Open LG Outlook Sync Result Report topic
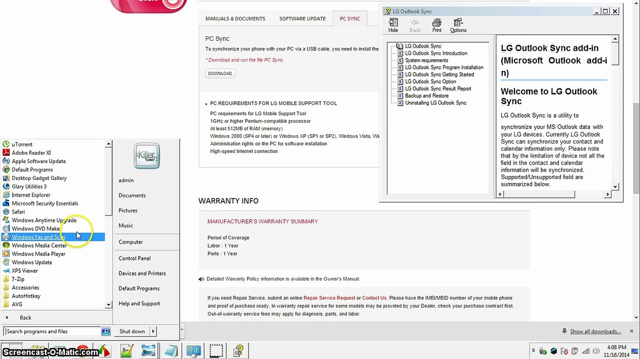This screenshot has width=640, height=359. pos(438,89)
